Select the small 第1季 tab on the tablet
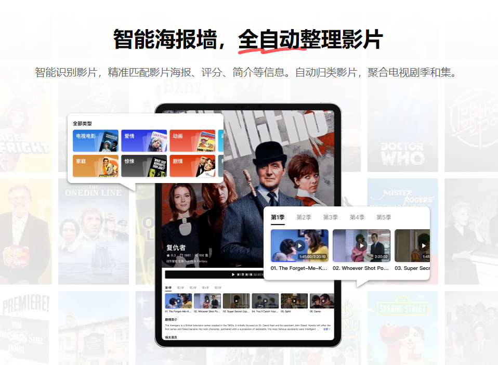 coord(168,288)
